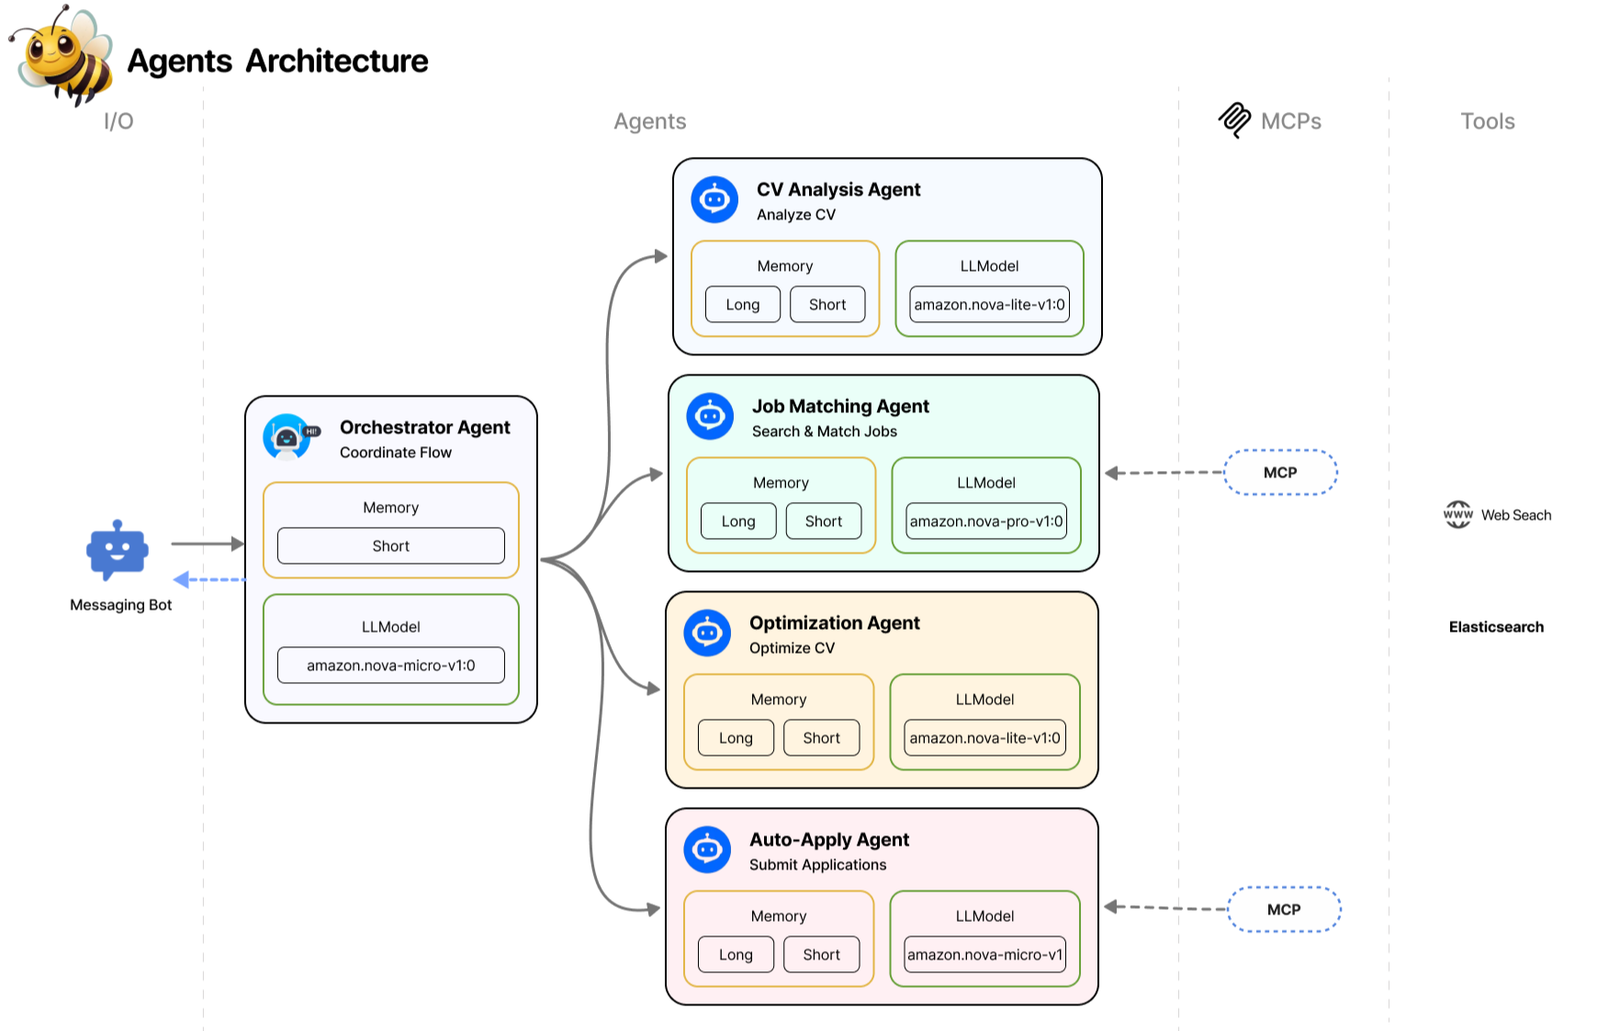Click the Agents column header
The image size is (1597, 1031).
pos(650,121)
